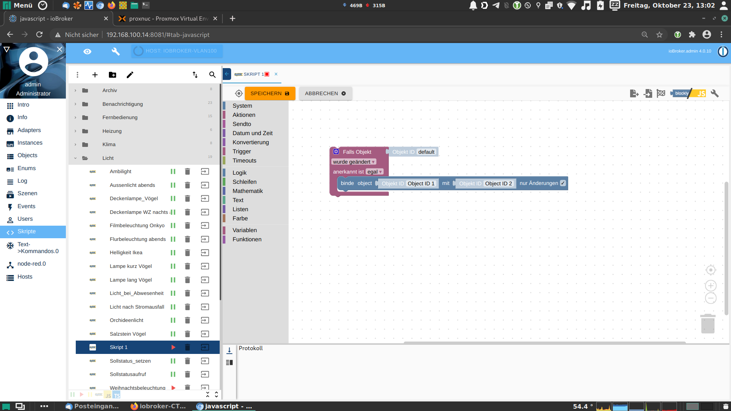
Task: Open Variablen block category
Action: click(x=244, y=230)
